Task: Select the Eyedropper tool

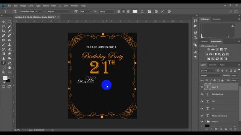Action: [9, 31]
